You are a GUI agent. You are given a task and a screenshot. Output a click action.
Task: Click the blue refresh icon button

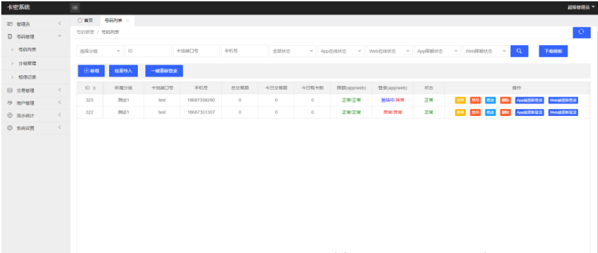pyautogui.click(x=581, y=33)
